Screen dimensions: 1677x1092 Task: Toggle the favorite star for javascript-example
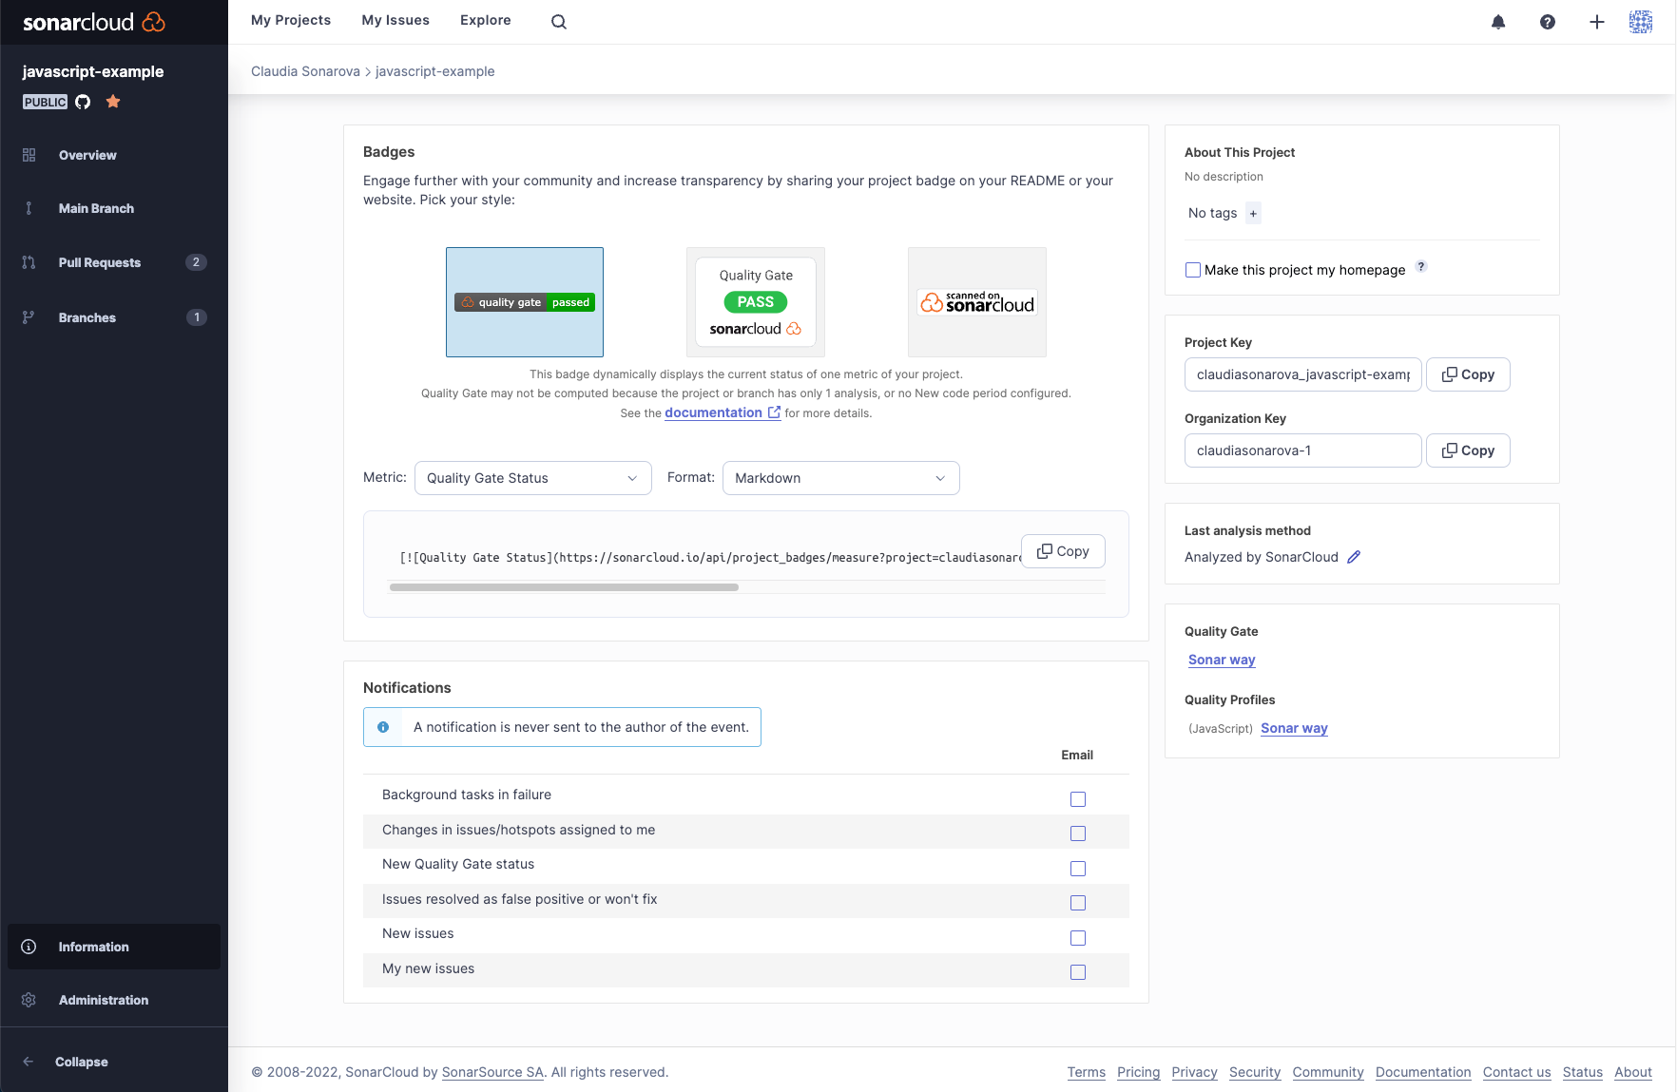(113, 101)
